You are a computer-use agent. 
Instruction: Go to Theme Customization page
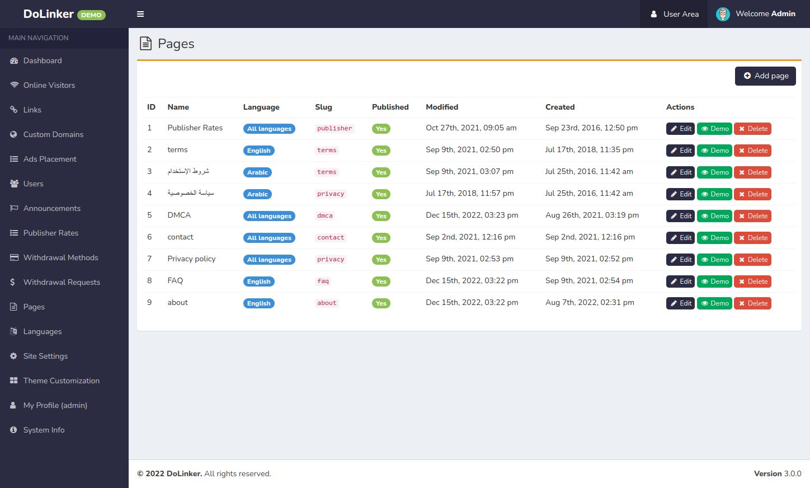pos(62,381)
